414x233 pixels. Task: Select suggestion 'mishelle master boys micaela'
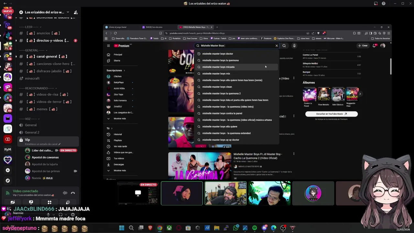coord(236,67)
